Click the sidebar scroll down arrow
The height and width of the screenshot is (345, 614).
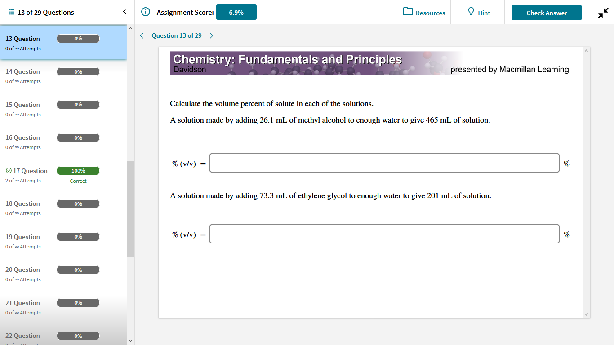point(131,341)
